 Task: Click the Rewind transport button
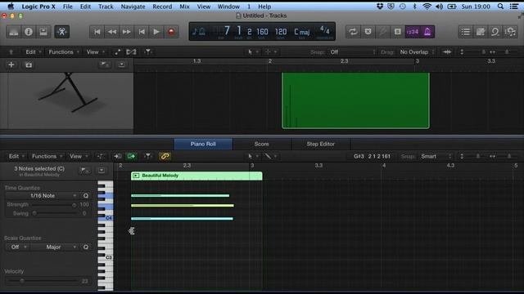click(x=112, y=32)
